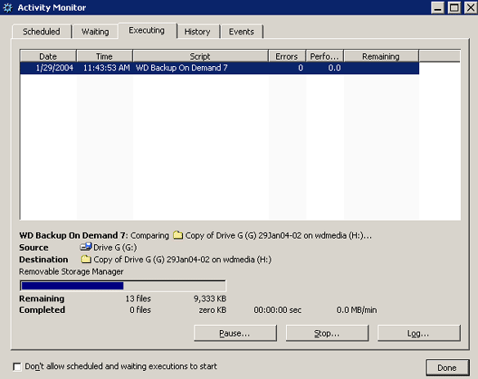Click the 0.0 MB/min rate value
The height and width of the screenshot is (379, 478).
(357, 310)
